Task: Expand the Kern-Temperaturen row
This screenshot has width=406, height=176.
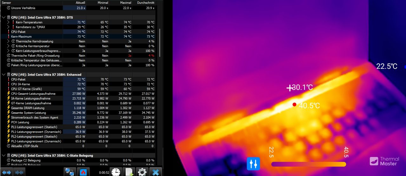Action: click(x=8, y=22)
